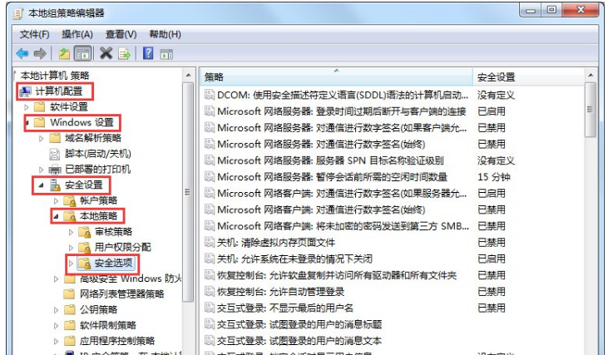The width and height of the screenshot is (608, 355).
Task: Sort by the 安全设置 column header
Action: click(527, 77)
